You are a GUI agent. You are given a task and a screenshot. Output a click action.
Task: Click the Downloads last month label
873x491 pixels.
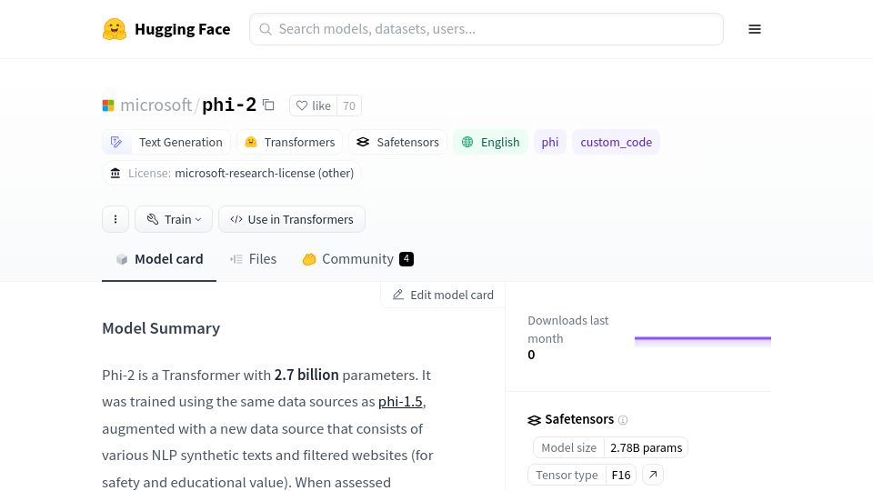567,329
